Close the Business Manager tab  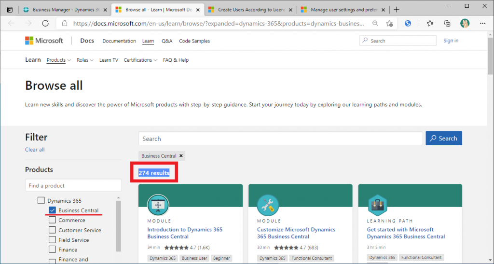click(x=105, y=10)
